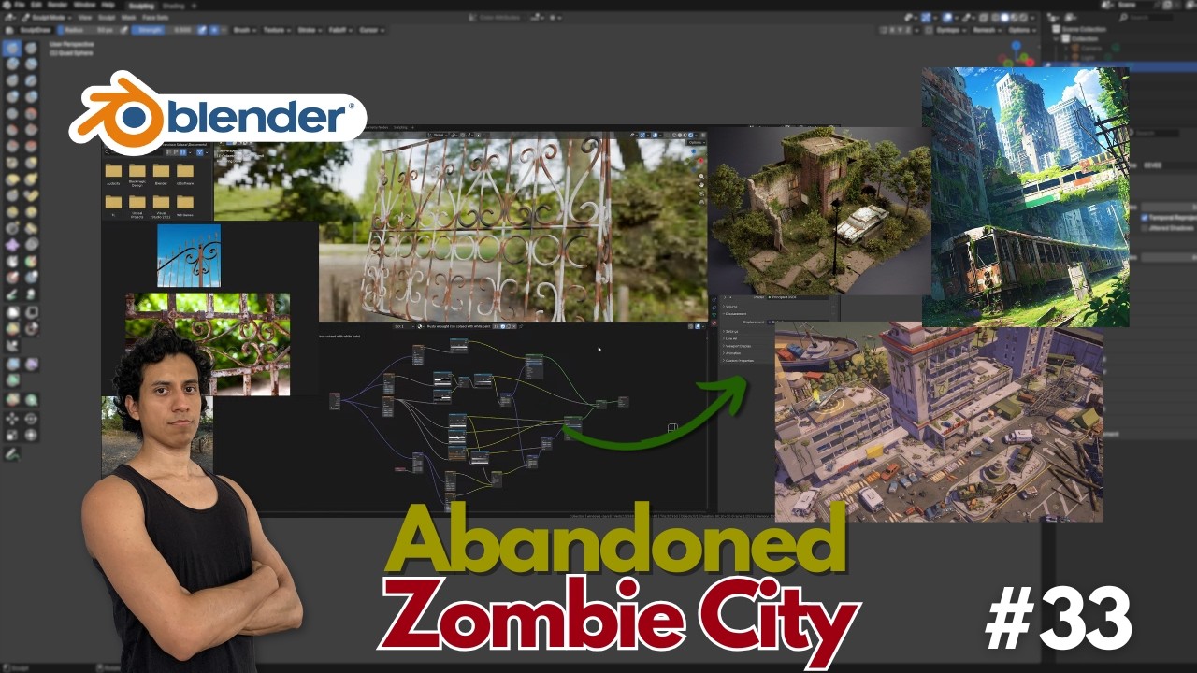Open the Audacity folder in file browser
Image resolution: width=1197 pixels, height=673 pixels.
(x=113, y=175)
